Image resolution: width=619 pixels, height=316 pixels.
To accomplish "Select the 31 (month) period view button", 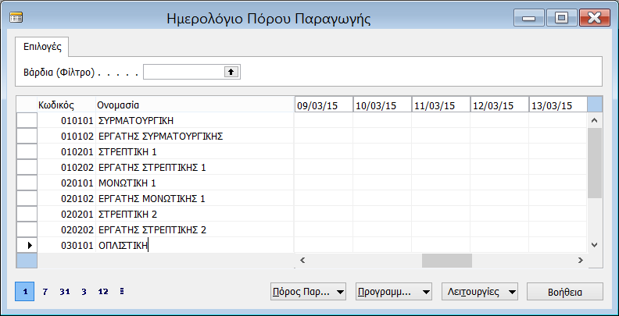I will [64, 292].
